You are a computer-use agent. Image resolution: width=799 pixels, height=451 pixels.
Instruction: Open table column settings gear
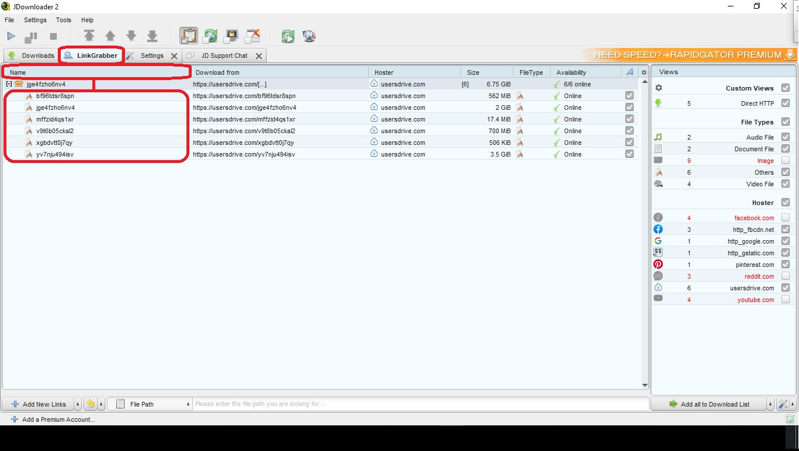pyautogui.click(x=644, y=72)
